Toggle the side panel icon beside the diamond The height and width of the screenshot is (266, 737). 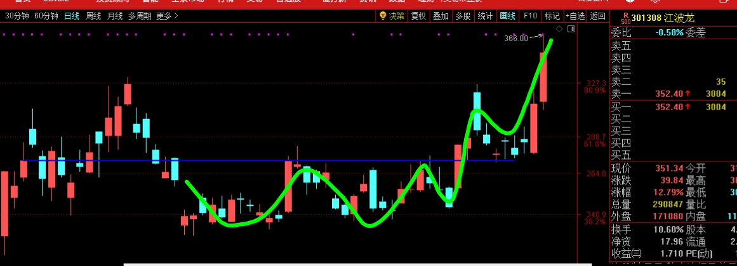pyautogui.click(x=571, y=29)
